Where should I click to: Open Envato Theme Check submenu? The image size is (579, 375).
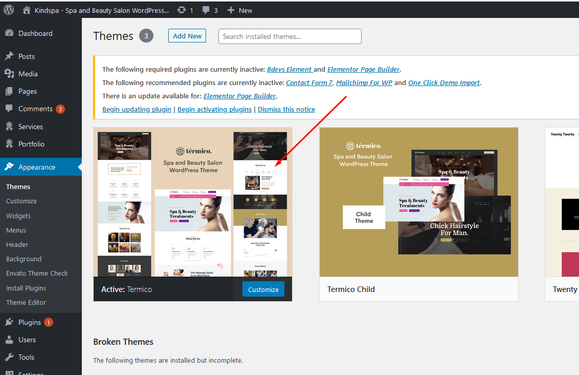[37, 273]
